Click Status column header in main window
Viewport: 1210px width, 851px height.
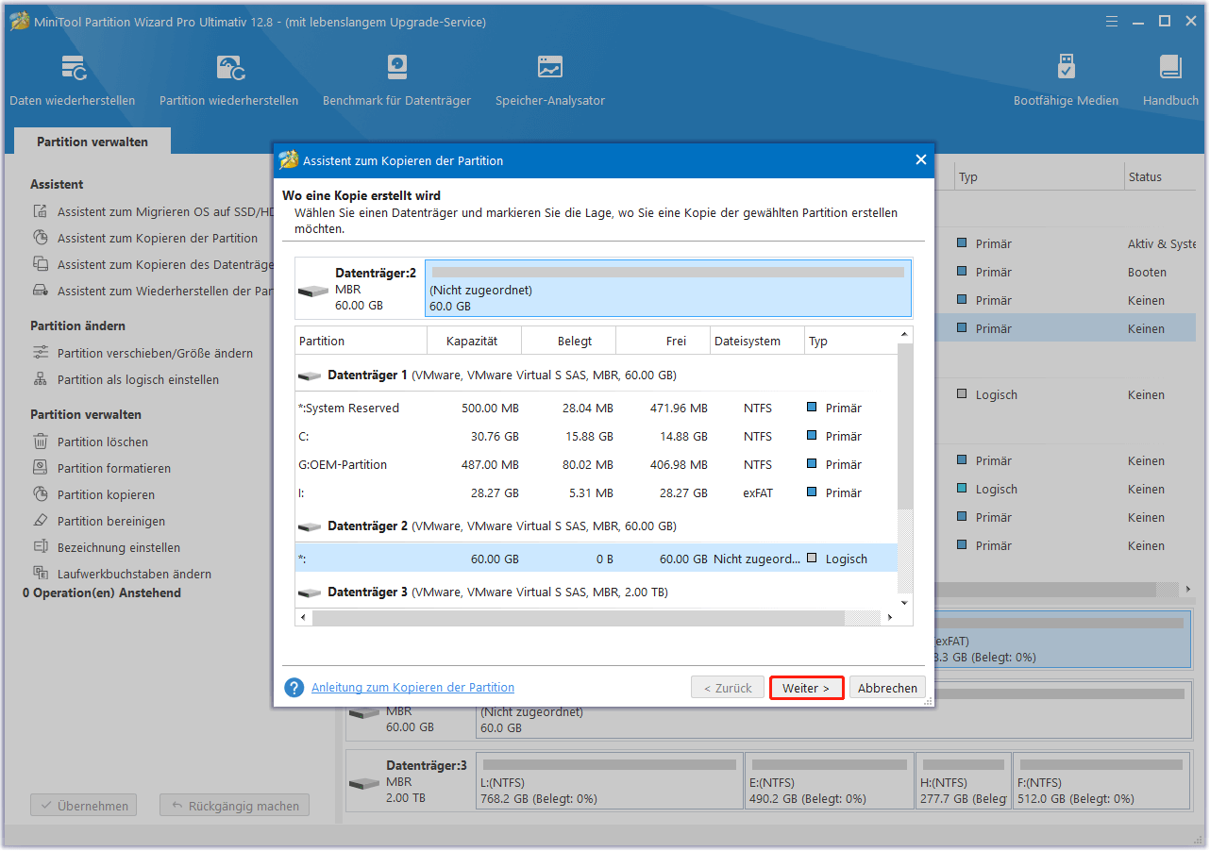coord(1160,177)
